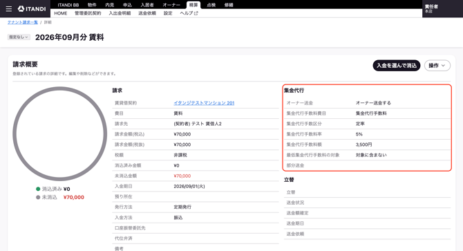Click the 発行方法 定期発行 value
The height and width of the screenshot is (251, 463).
tap(182, 207)
